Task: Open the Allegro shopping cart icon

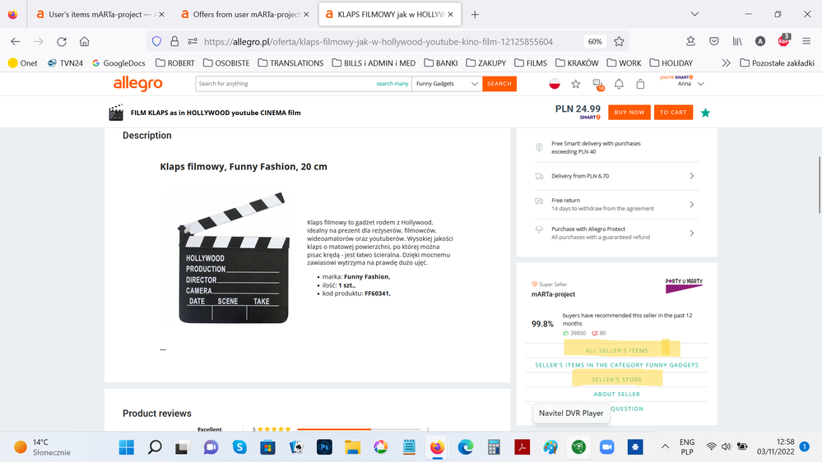Action: [x=640, y=84]
